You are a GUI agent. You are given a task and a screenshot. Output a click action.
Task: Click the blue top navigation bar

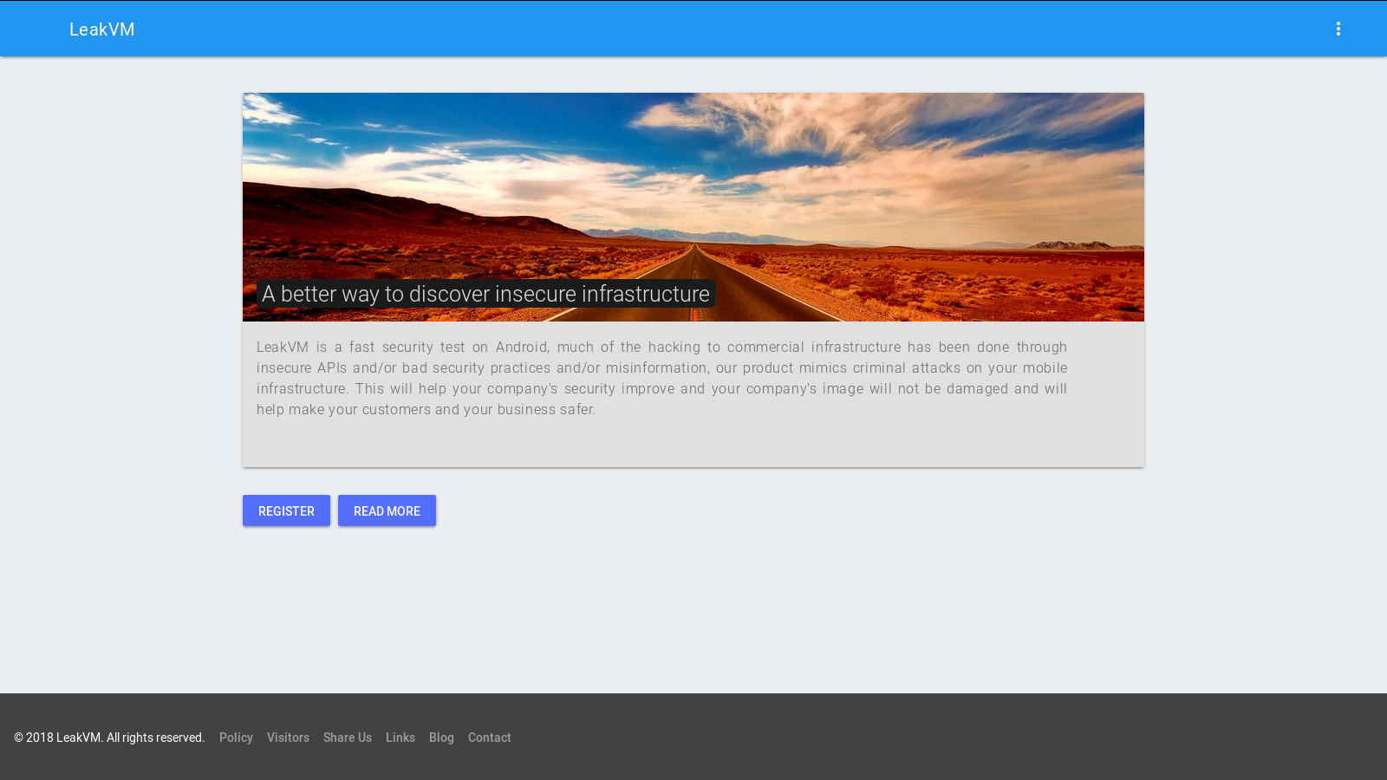coord(693,28)
